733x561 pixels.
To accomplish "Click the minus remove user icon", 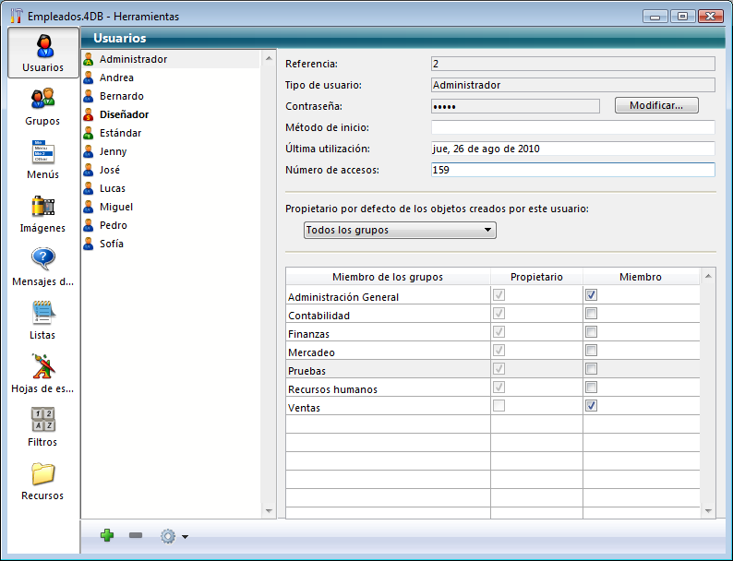I will 136,536.
